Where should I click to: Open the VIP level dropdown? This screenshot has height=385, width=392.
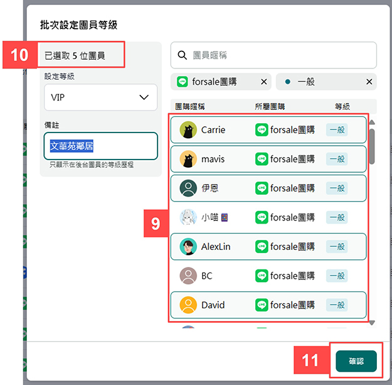click(100, 97)
